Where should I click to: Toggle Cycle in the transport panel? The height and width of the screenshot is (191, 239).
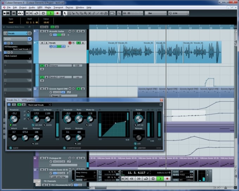click(x=146, y=178)
